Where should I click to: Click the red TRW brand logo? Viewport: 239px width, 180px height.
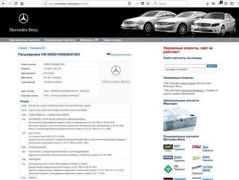coord(196,147)
